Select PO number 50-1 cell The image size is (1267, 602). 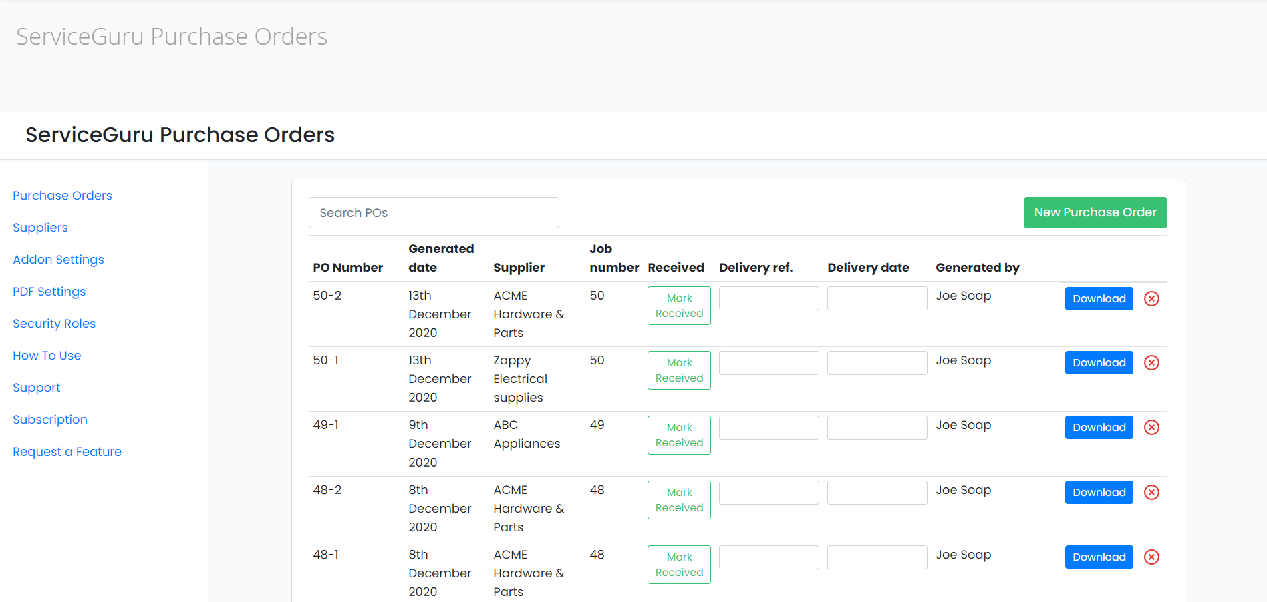coord(325,360)
